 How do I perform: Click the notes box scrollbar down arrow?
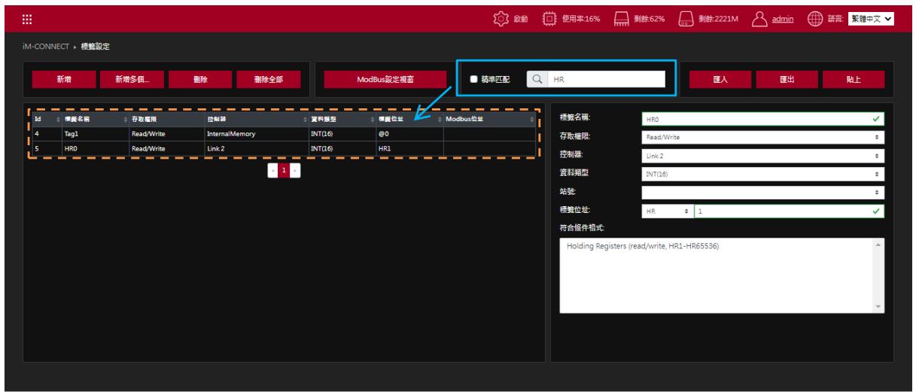pos(878,307)
